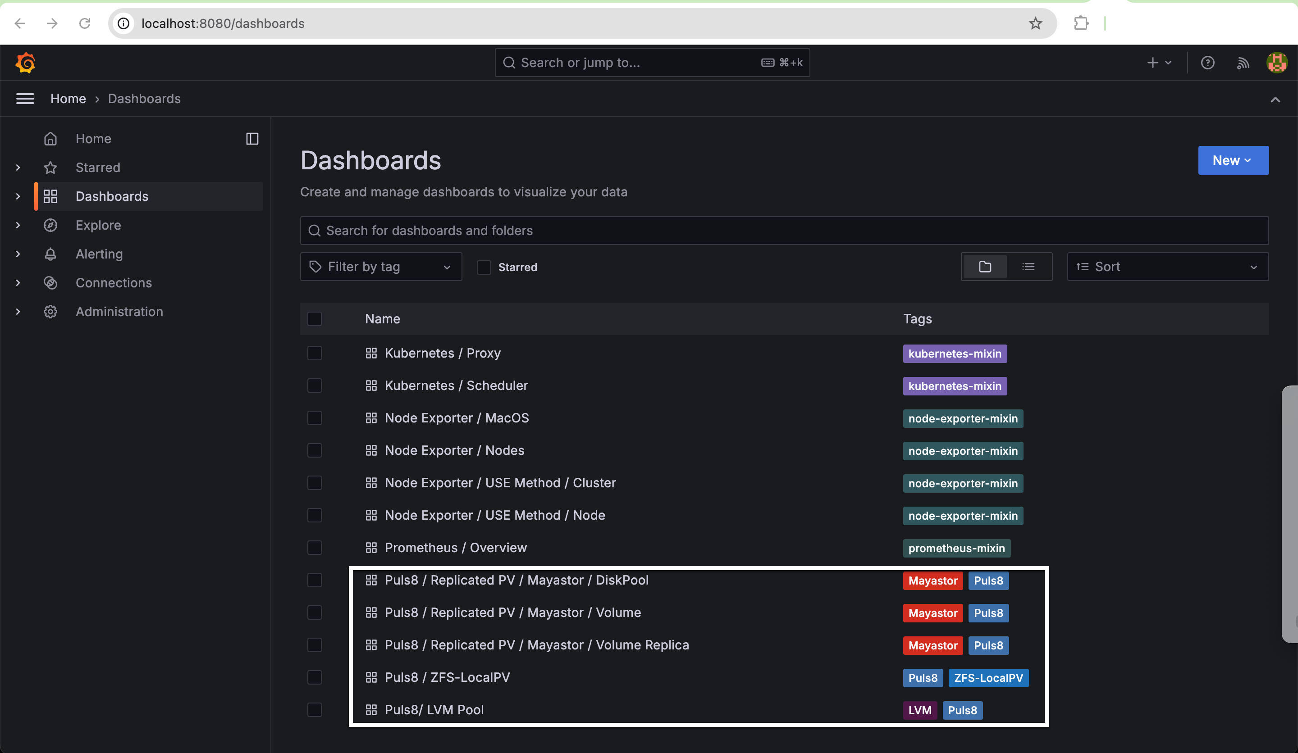Filter by the LVM tag

click(919, 710)
